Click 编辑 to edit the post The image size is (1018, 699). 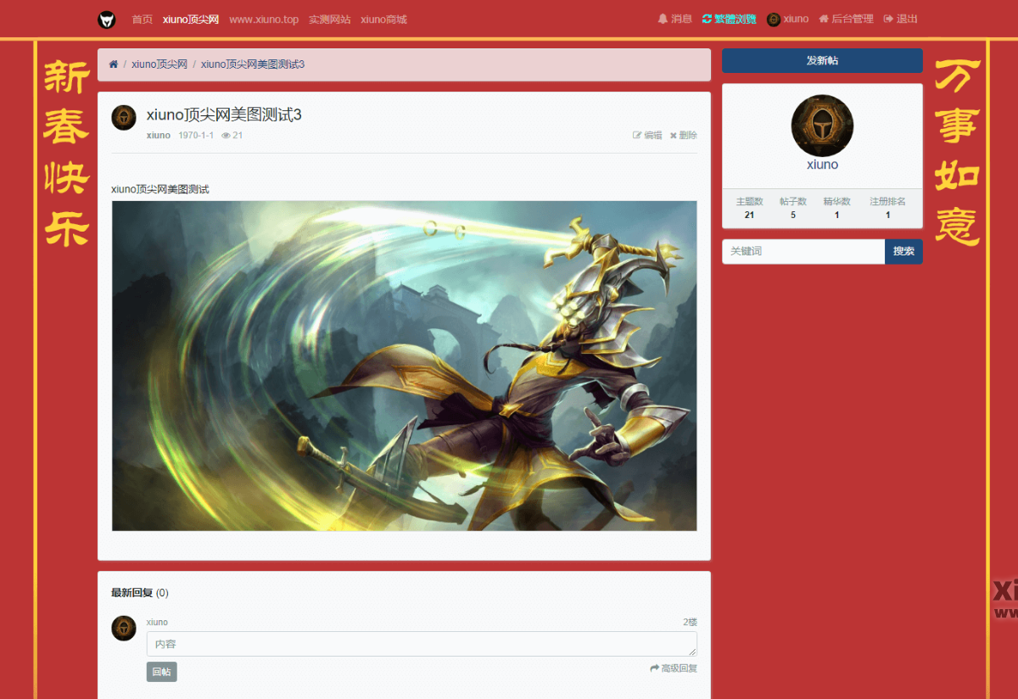[x=647, y=136]
